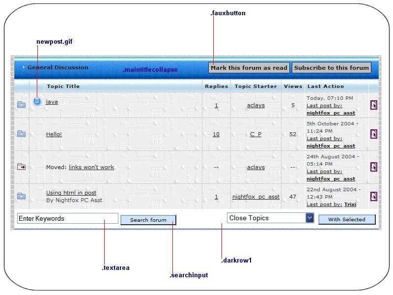Click the folder icon in the java row
The width and height of the screenshot is (393, 295).
[21, 104]
